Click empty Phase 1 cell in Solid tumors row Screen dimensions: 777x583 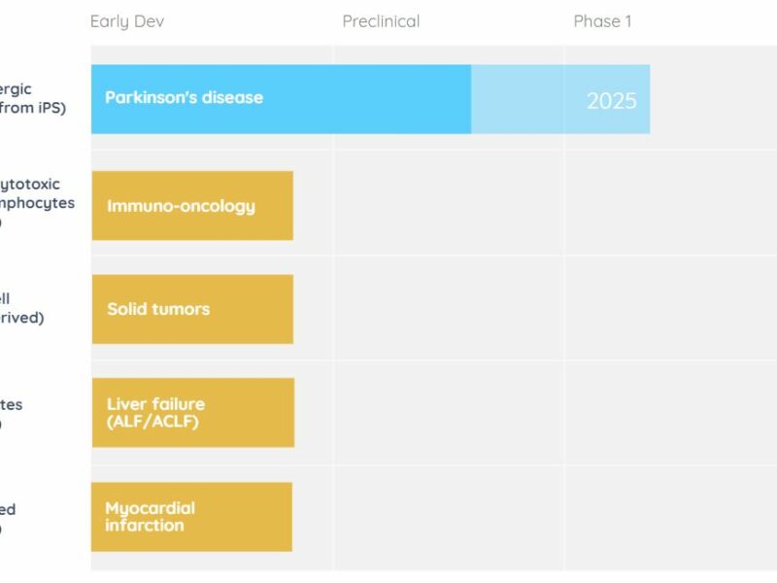tap(670, 308)
